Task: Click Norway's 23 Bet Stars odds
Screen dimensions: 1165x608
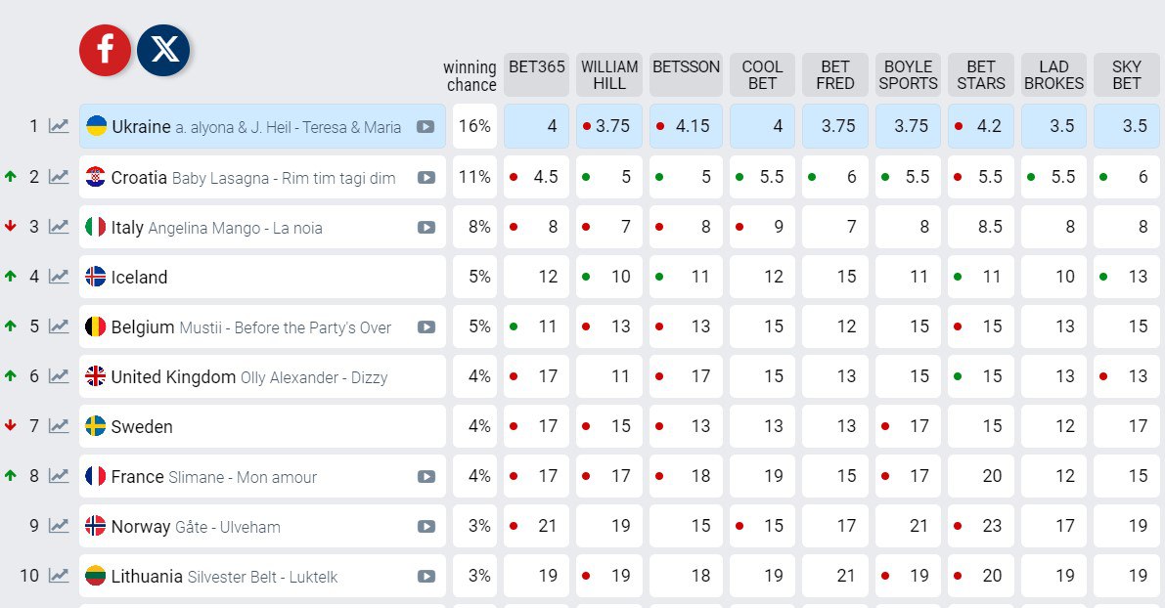Action: [x=981, y=526]
